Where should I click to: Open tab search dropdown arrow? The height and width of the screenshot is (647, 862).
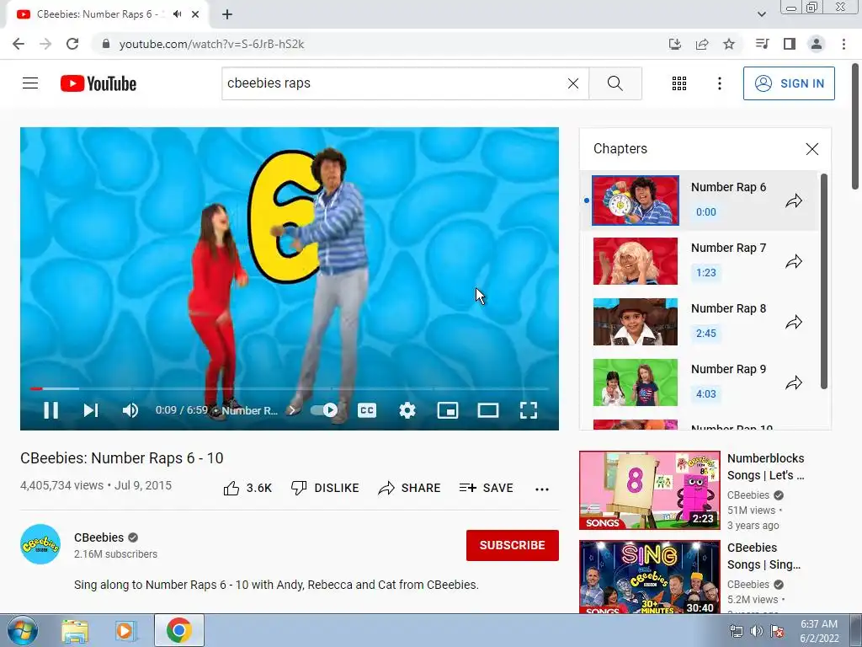click(761, 14)
